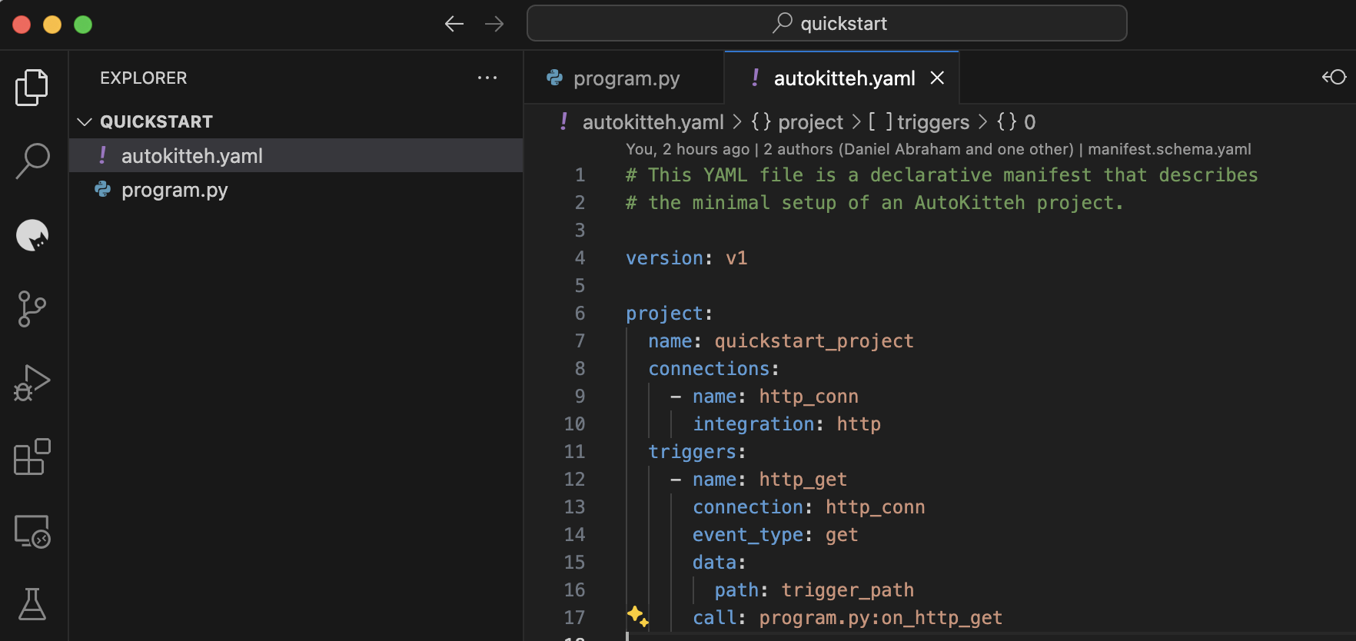Click the 'version: v1' line
The width and height of the screenshot is (1356, 641).
[x=686, y=258]
